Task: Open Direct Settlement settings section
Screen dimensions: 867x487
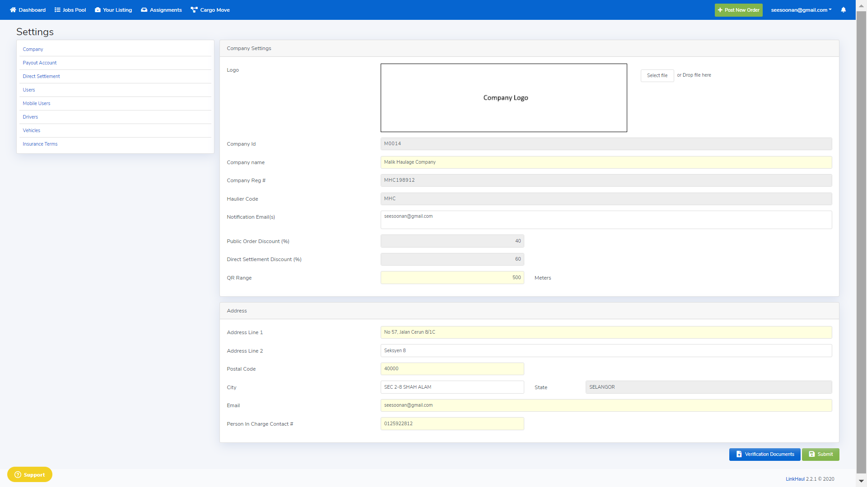Action: tap(41, 77)
